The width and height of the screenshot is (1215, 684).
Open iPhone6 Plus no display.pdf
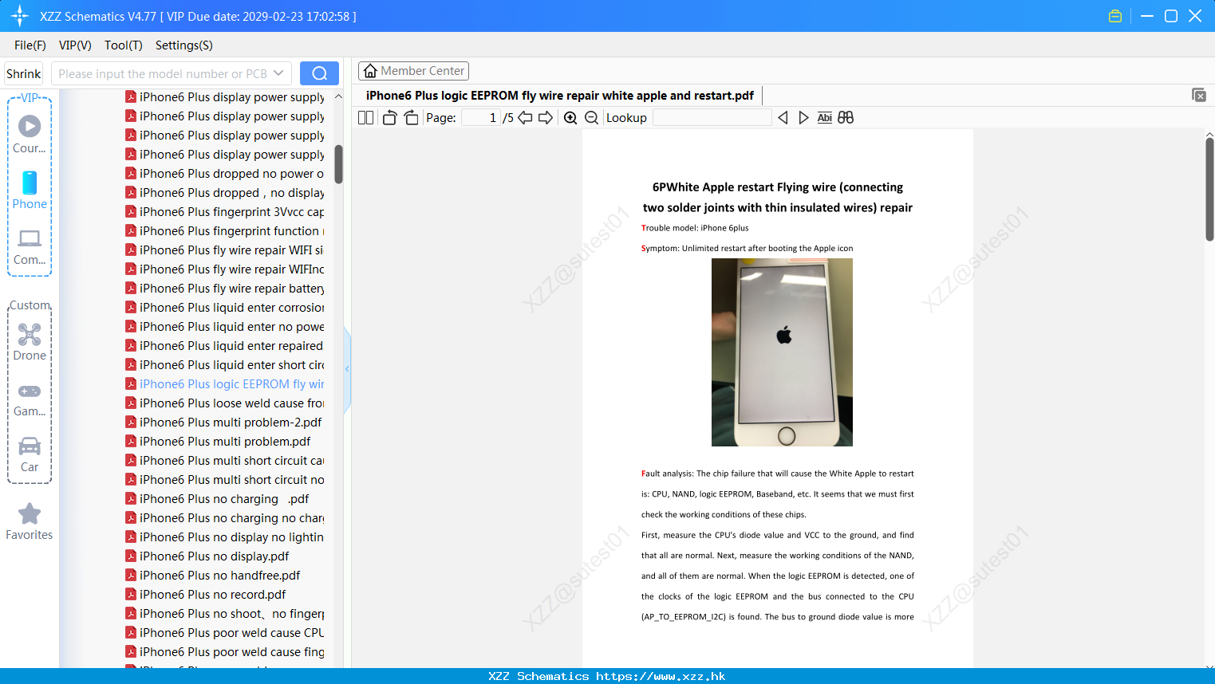pos(207,556)
